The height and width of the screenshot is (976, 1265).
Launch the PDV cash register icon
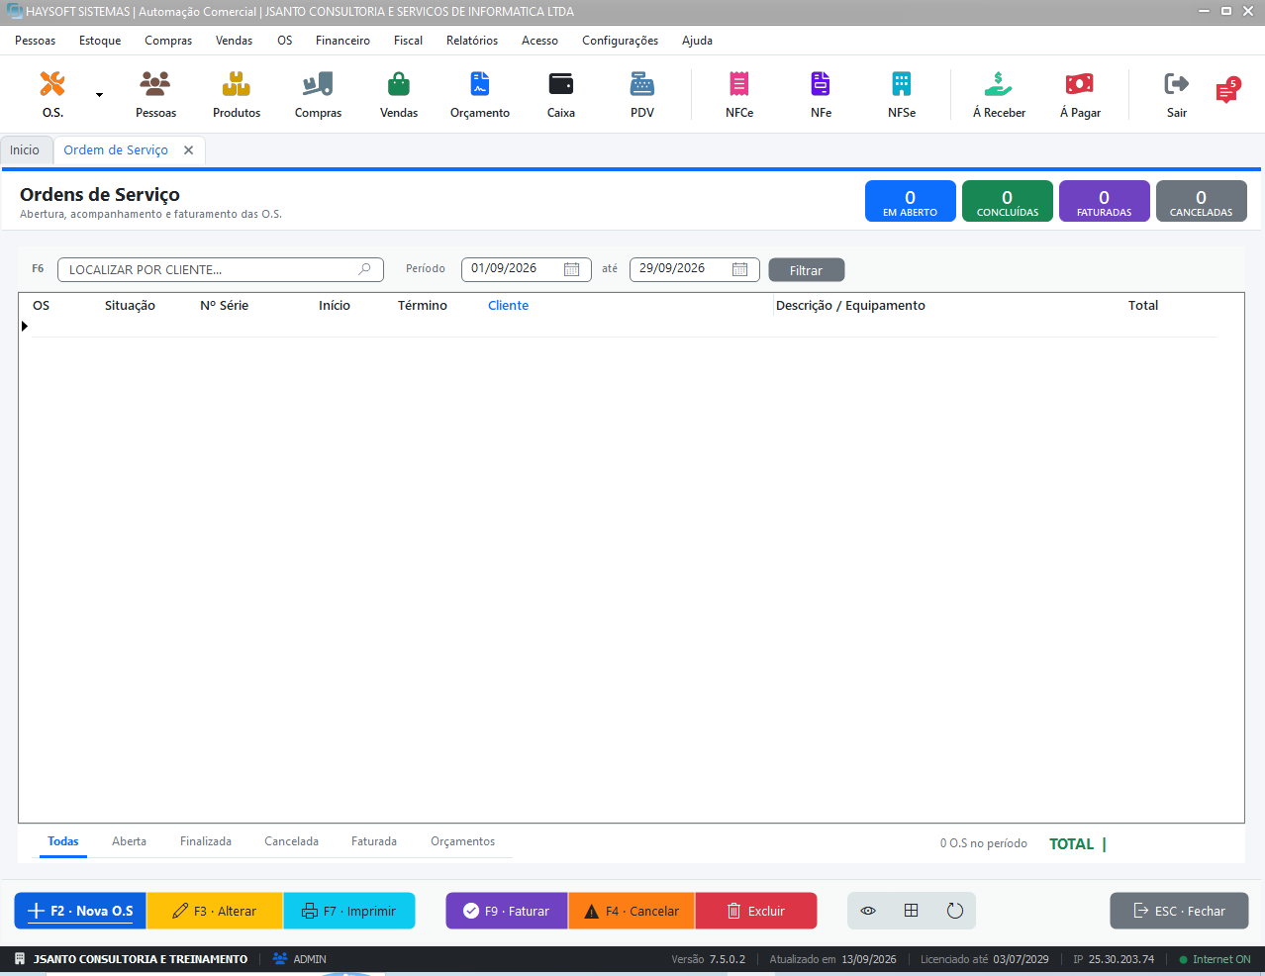[642, 94]
